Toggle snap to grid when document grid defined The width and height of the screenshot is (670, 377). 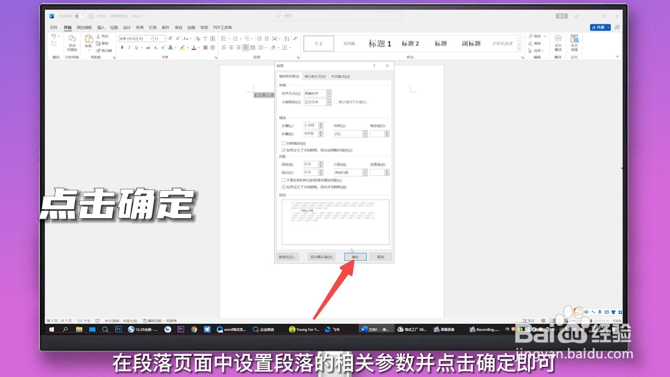(283, 187)
